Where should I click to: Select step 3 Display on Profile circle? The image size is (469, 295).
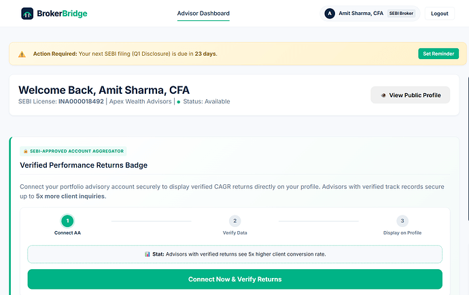[x=402, y=221]
